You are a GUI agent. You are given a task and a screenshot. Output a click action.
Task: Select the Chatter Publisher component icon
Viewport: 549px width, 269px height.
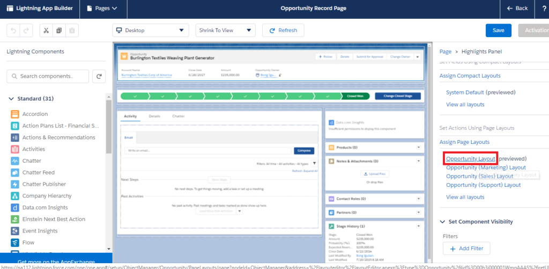pyautogui.click(x=14, y=184)
